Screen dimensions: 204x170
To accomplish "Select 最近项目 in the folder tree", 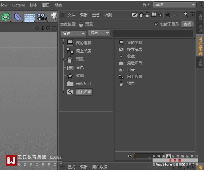I will [x=84, y=84].
